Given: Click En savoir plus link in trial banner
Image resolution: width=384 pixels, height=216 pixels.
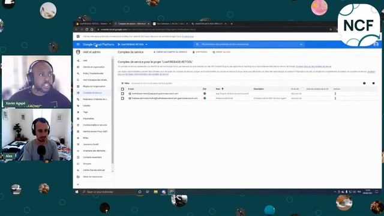Looking at the screenshot, I should click(x=188, y=37).
